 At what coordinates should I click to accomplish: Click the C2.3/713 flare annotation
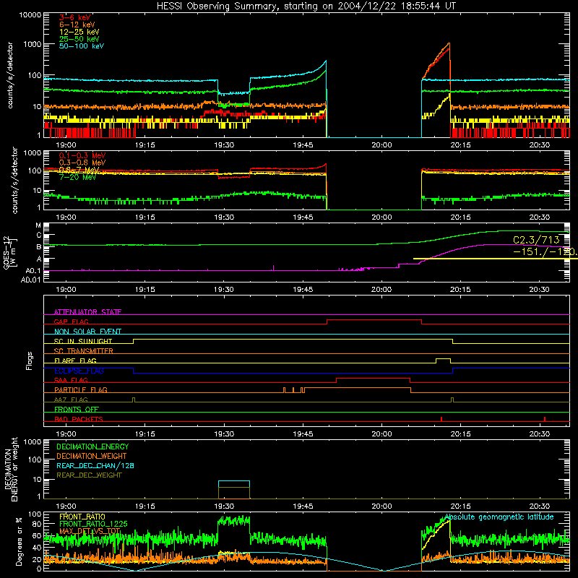pos(536,240)
